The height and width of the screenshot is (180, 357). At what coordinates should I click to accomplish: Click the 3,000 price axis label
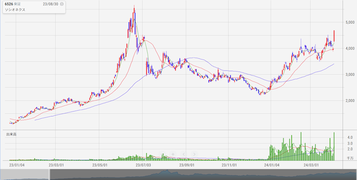pyautogui.click(x=350, y=74)
